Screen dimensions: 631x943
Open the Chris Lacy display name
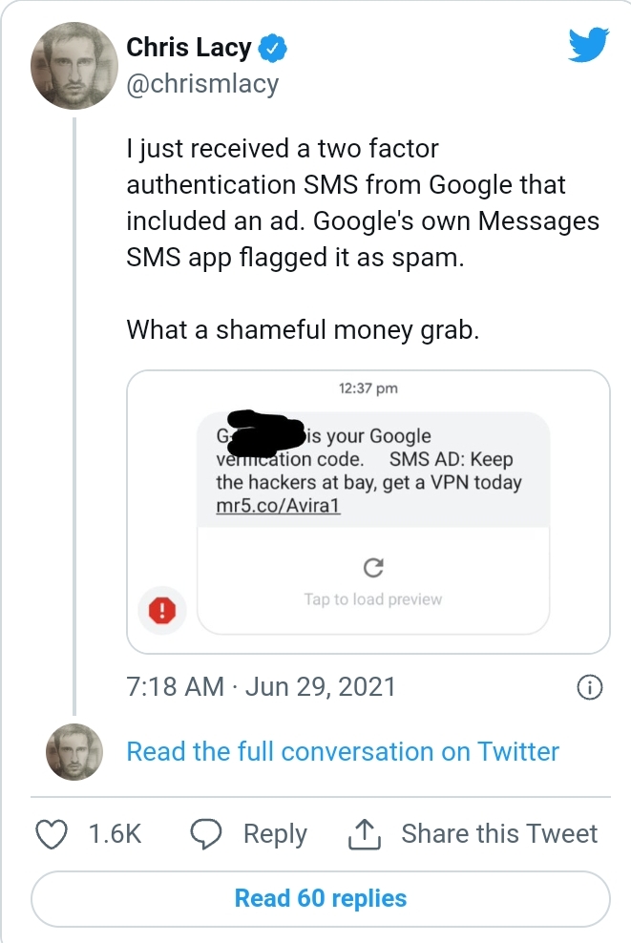tap(189, 47)
